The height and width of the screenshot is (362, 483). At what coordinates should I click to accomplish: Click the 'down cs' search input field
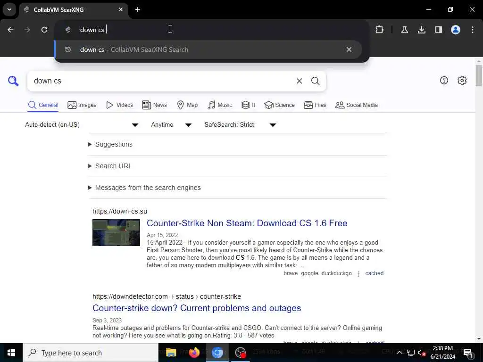(160, 81)
